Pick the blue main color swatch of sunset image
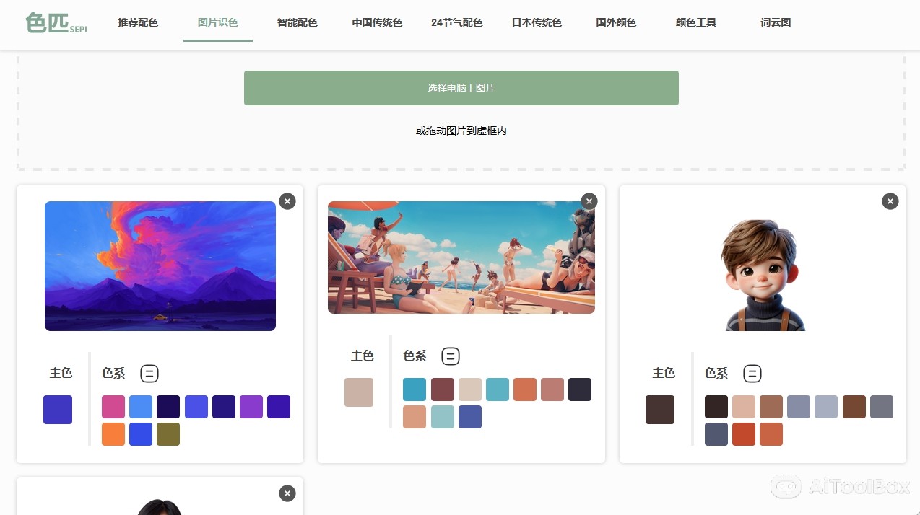 coord(58,410)
